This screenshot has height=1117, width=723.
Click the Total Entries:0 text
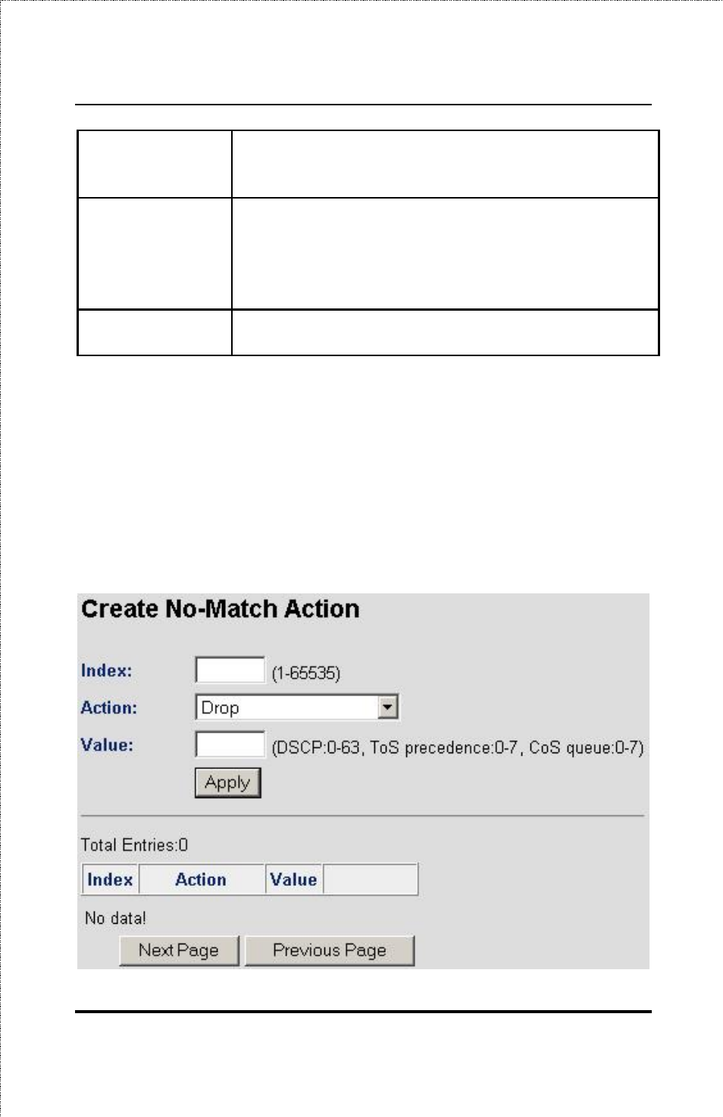[x=135, y=845]
